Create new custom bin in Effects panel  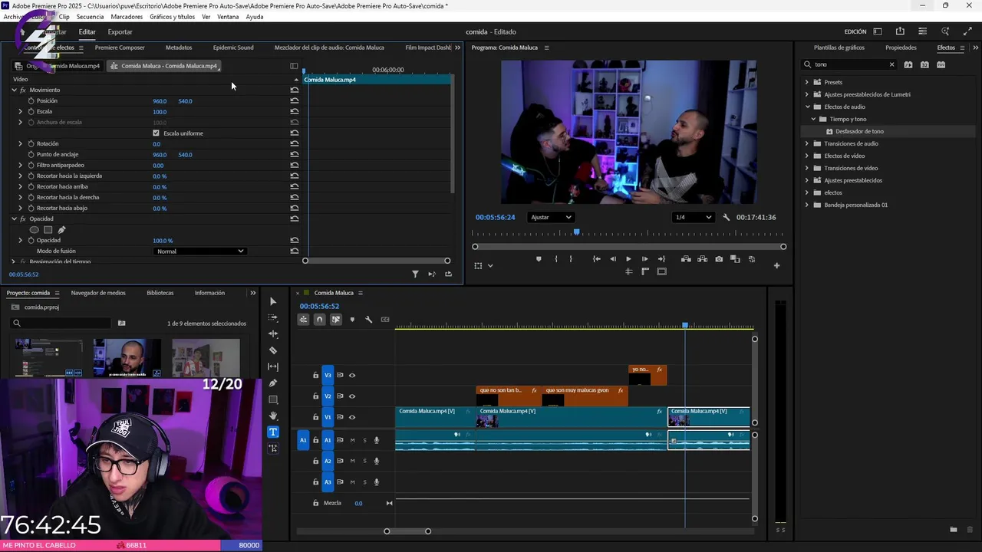954,530
